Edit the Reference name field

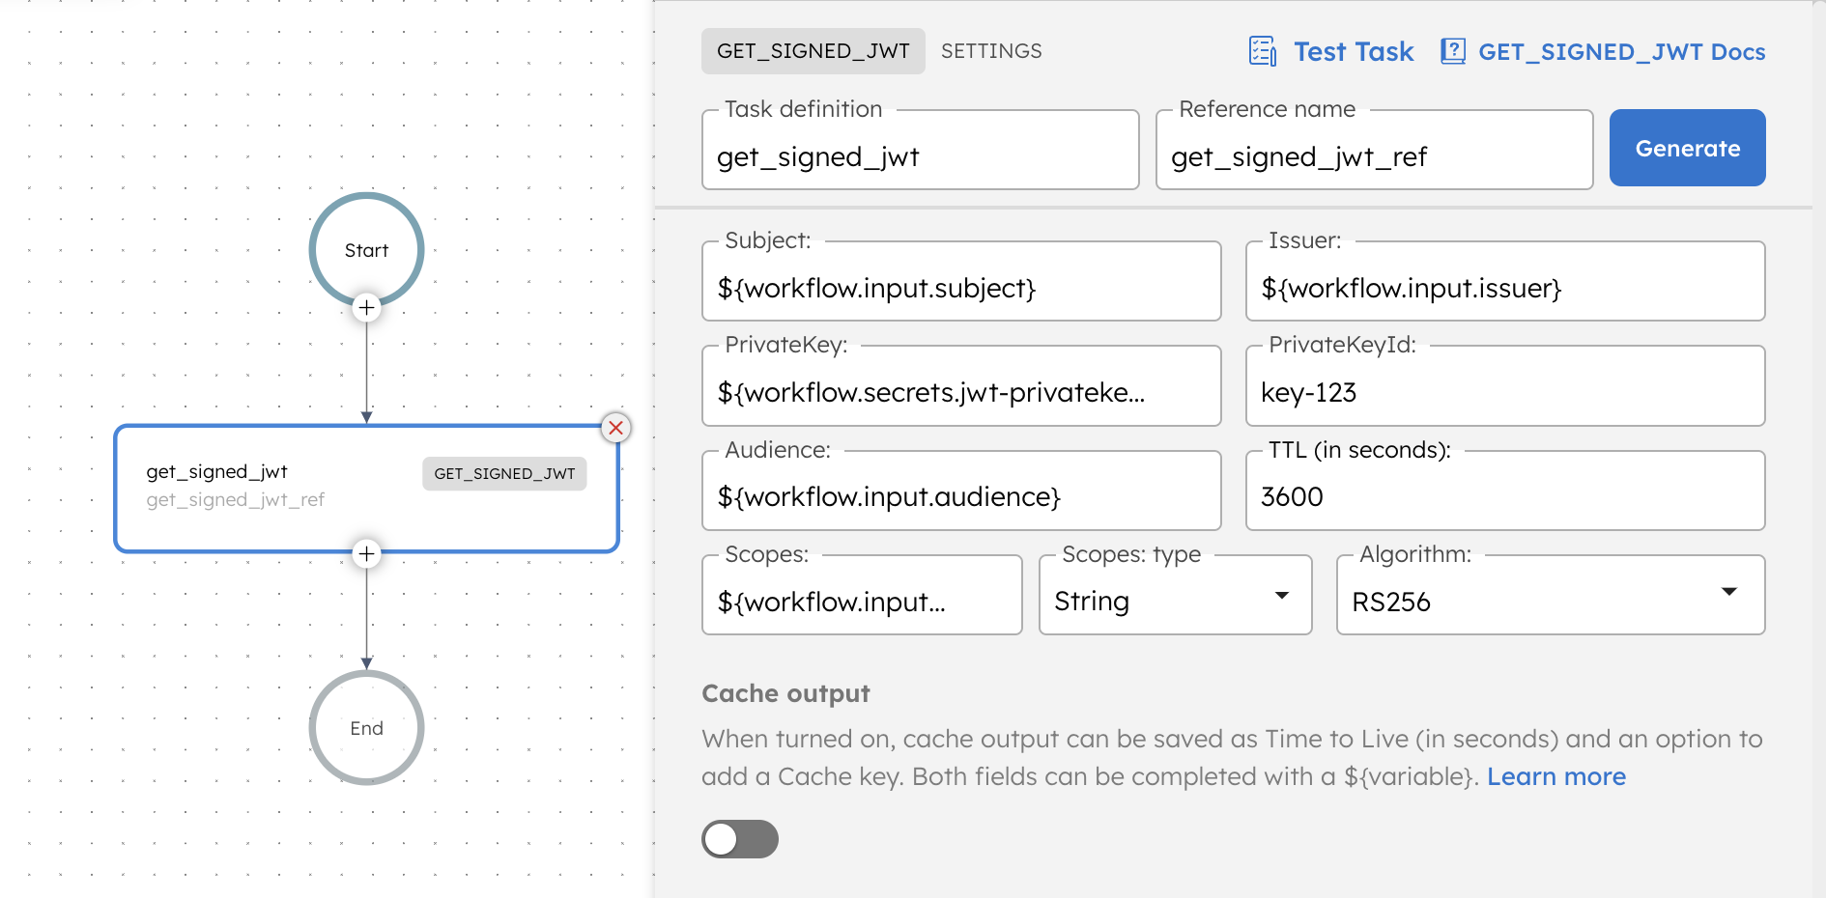(x=1374, y=150)
